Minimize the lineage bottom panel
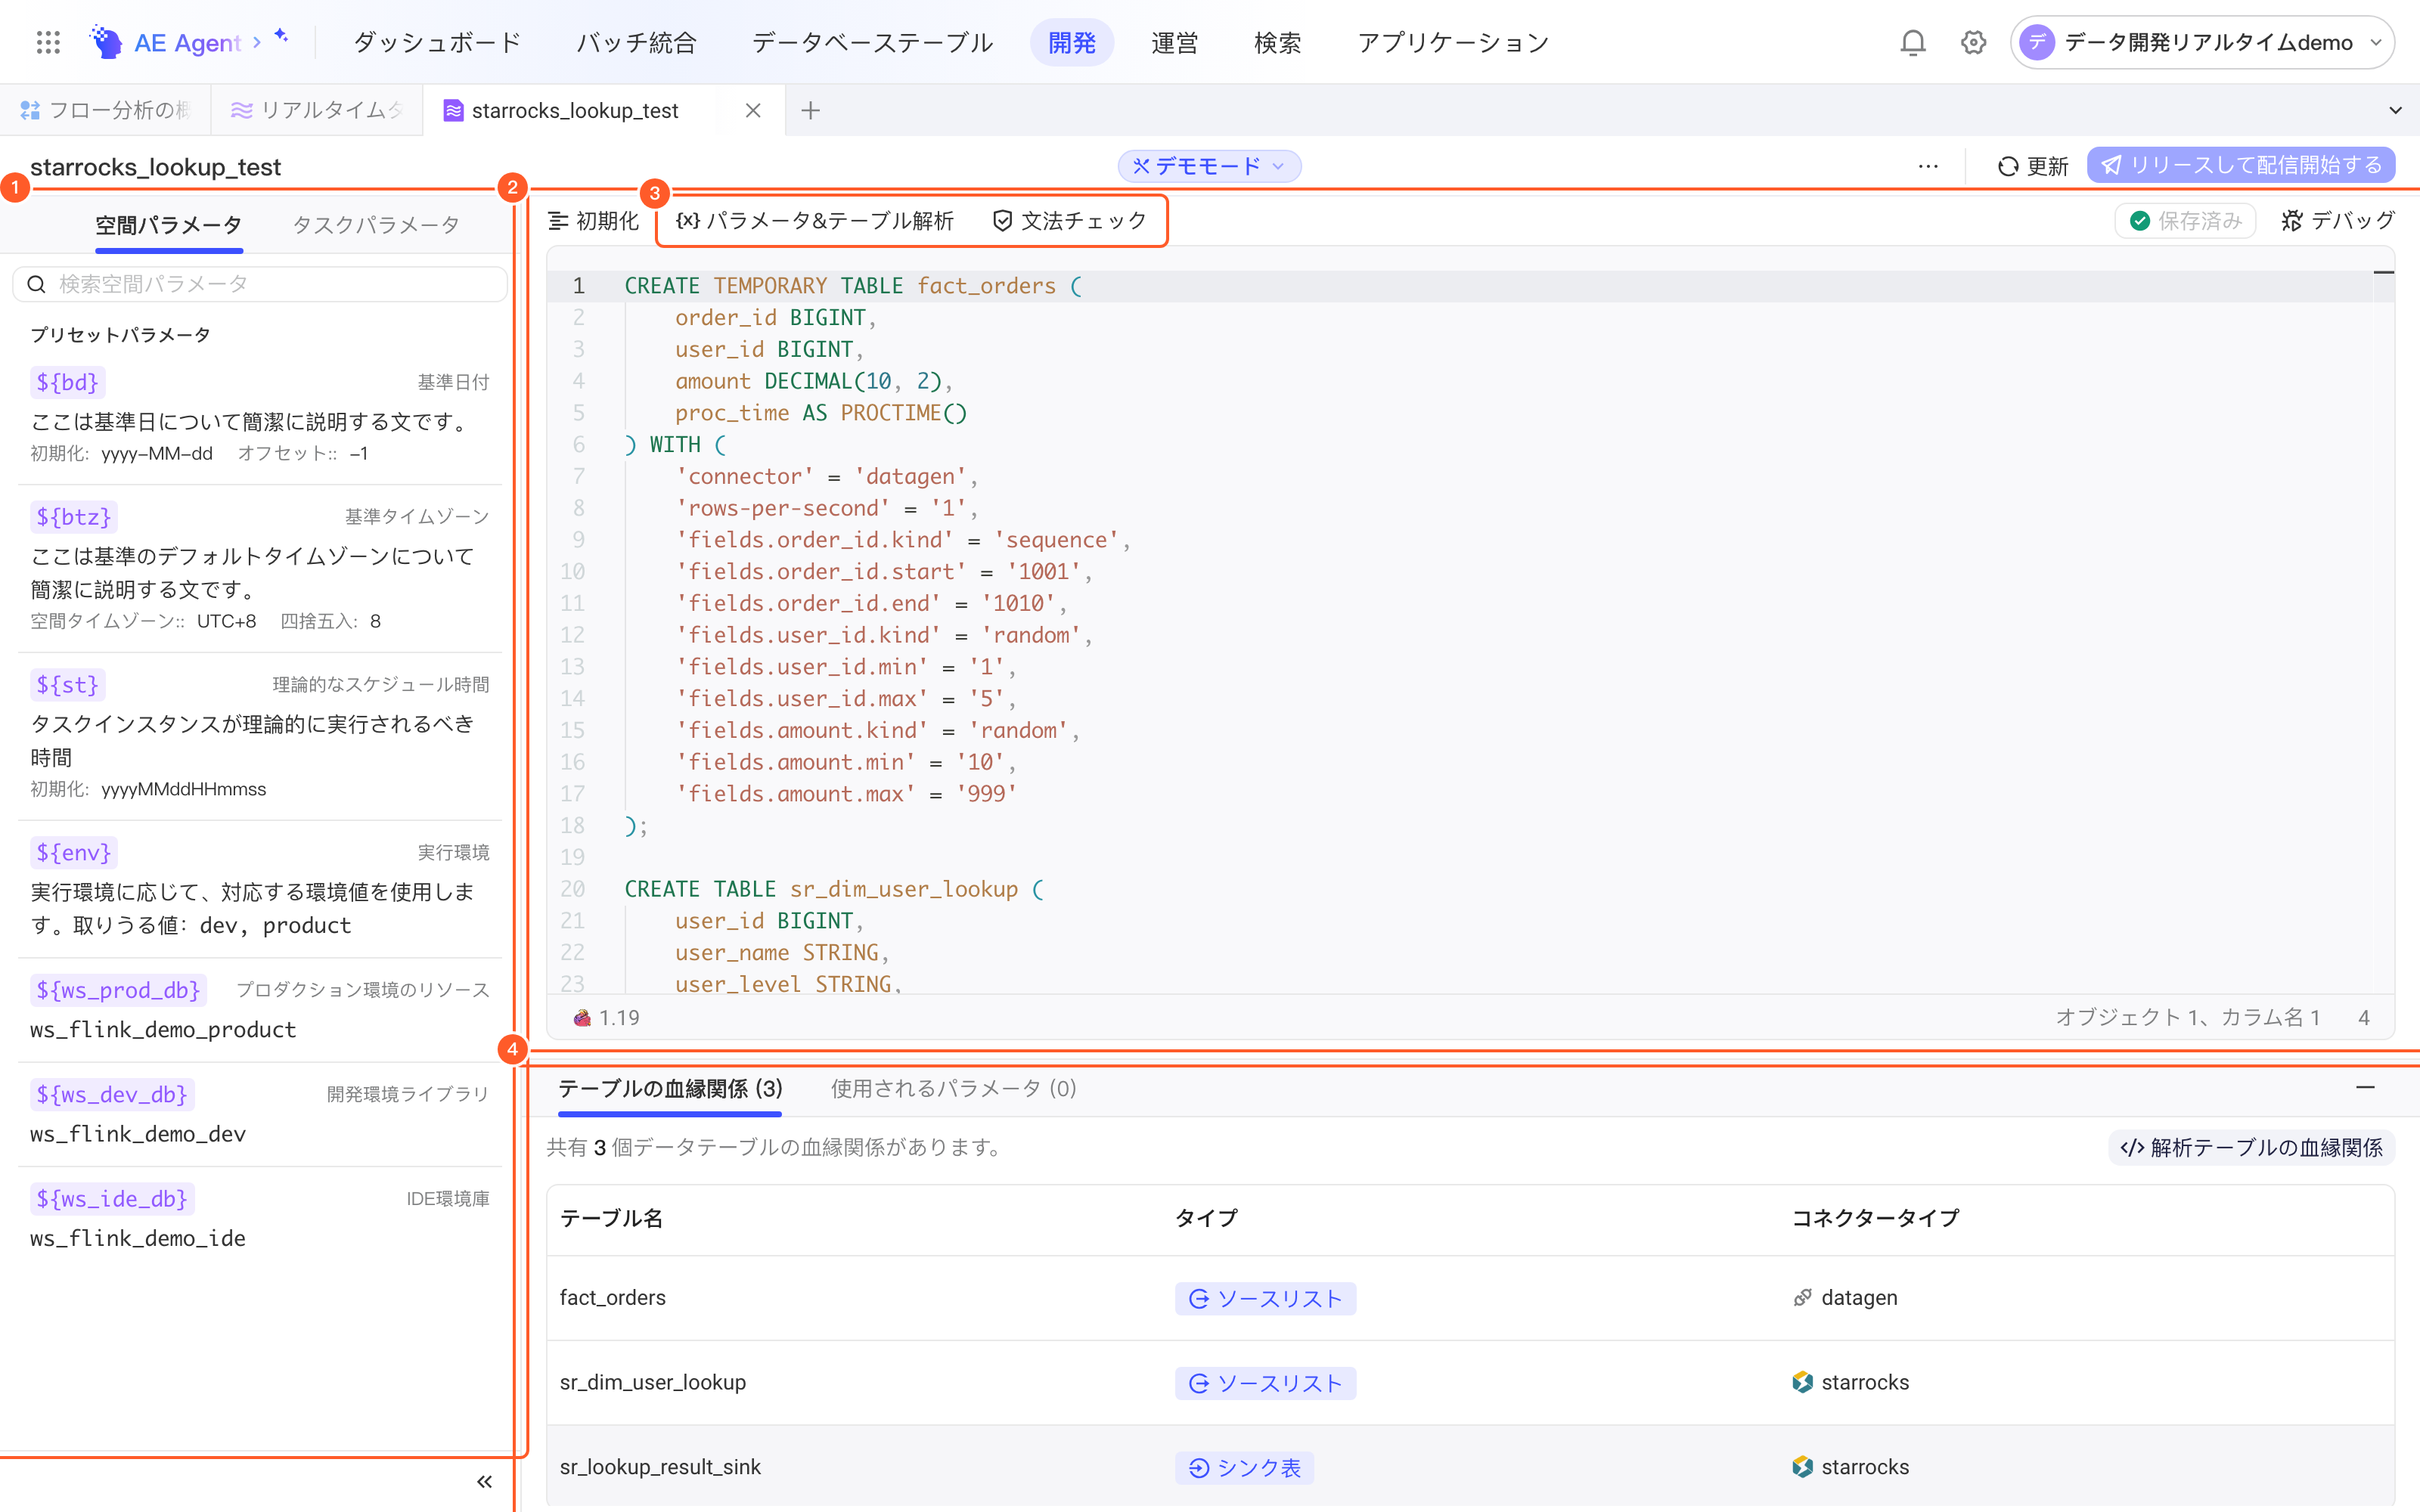2420x1512 pixels. coord(2365,1087)
